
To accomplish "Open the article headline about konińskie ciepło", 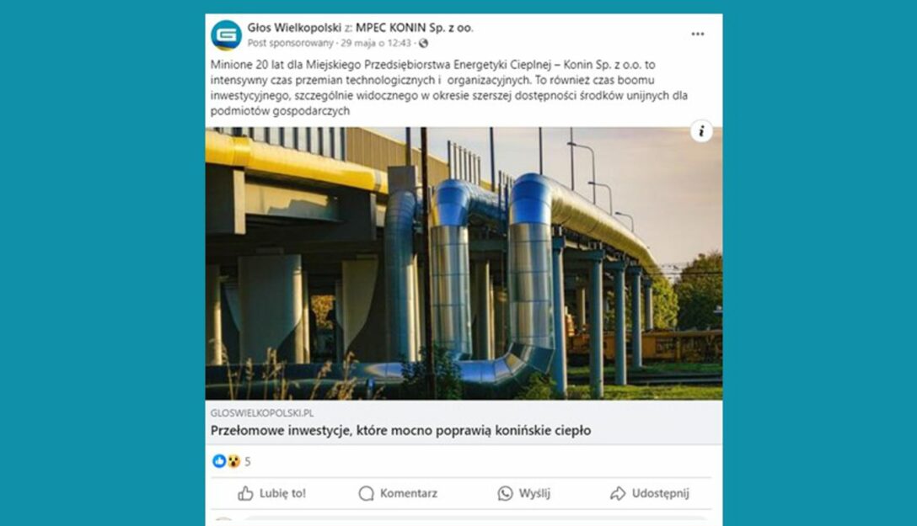I will pyautogui.click(x=400, y=430).
